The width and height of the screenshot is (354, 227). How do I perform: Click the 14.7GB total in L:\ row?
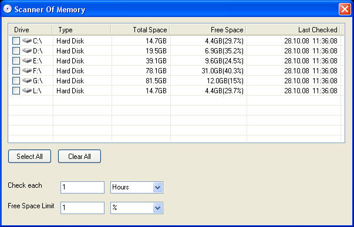coord(156,91)
